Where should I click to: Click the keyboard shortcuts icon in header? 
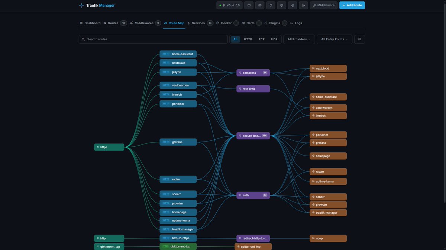click(260, 5)
